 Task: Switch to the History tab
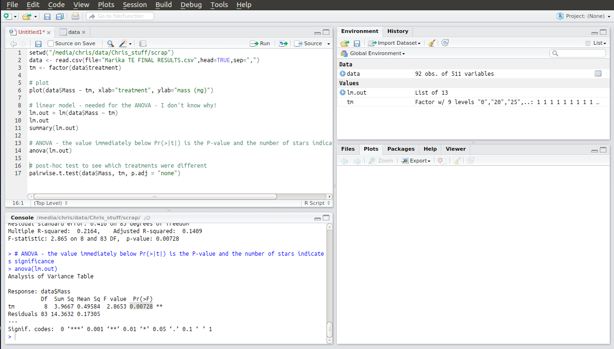click(398, 31)
